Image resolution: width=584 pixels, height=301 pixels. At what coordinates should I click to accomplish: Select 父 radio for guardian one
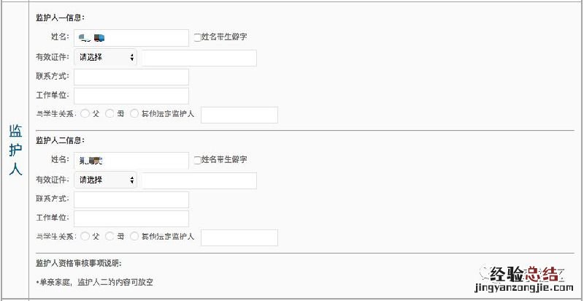[85, 114]
